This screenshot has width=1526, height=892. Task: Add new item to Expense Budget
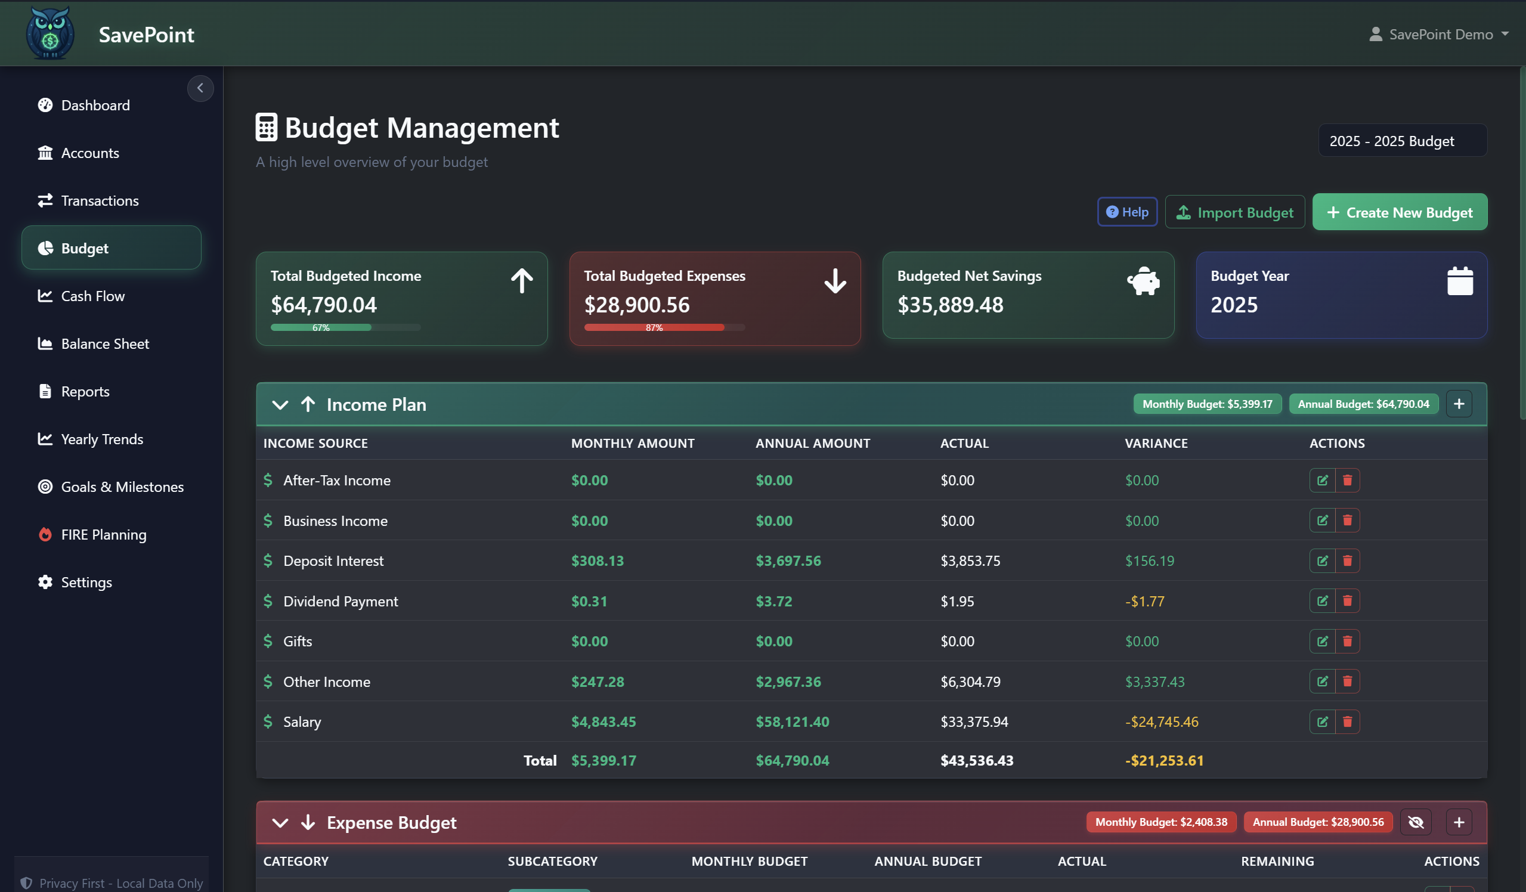click(1458, 822)
